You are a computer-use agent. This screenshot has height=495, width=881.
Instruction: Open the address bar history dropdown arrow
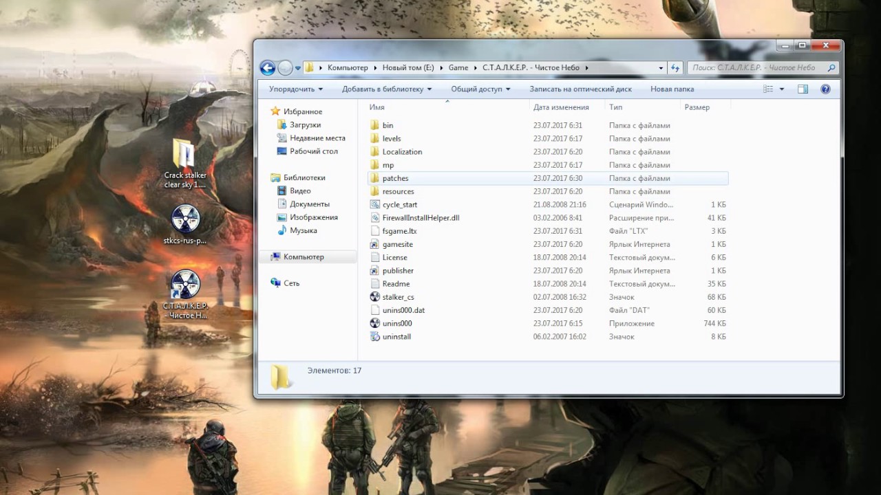(x=661, y=68)
